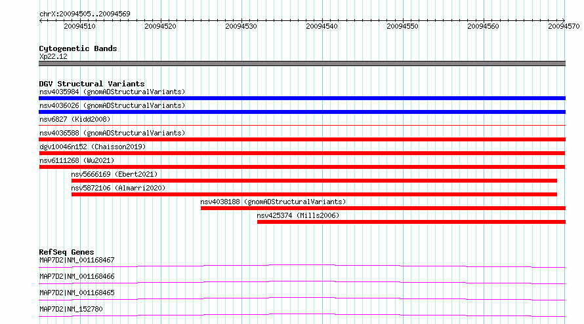Click the red bar under nsv5666169
Screen dimensions: 584x324
(x=314, y=181)
